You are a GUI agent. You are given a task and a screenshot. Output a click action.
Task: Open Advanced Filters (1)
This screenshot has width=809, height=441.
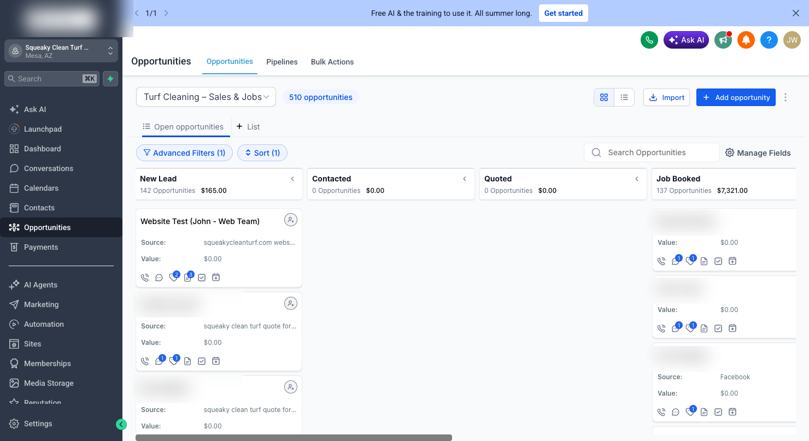tap(184, 153)
